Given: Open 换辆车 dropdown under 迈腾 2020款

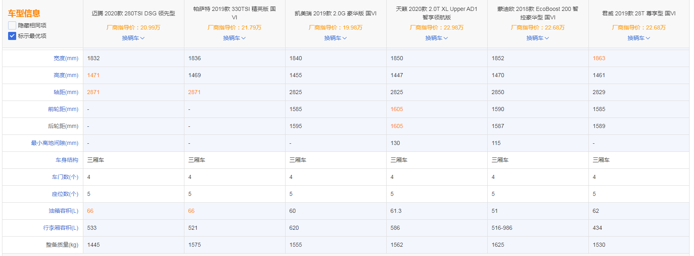Looking at the screenshot, I should coord(133,38).
